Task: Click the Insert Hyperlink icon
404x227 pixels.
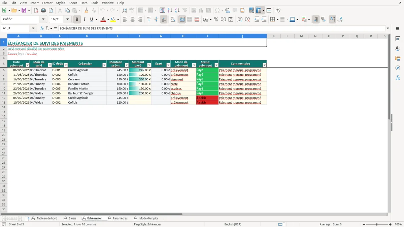Action: pos(228,10)
